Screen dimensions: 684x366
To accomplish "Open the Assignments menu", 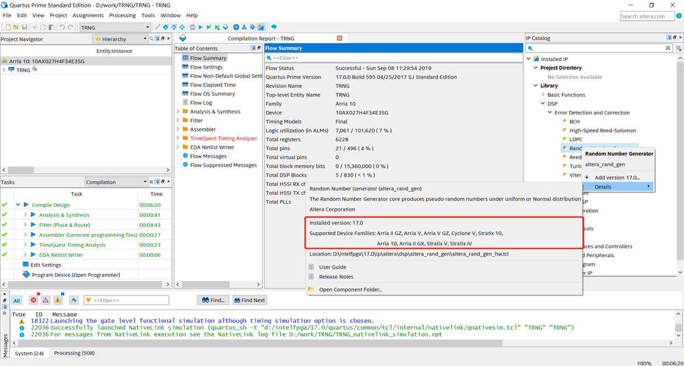I will [88, 15].
